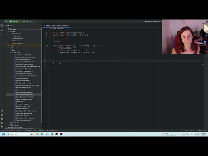Open the Terminal tool window
Screen dimensions: 208x156
coord(2,119)
